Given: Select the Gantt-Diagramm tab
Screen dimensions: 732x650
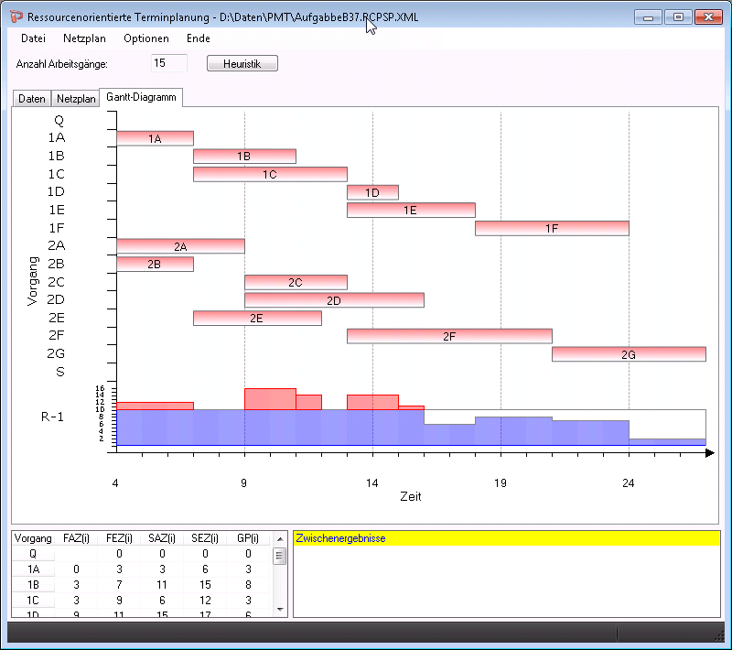Looking at the screenshot, I should tap(141, 97).
